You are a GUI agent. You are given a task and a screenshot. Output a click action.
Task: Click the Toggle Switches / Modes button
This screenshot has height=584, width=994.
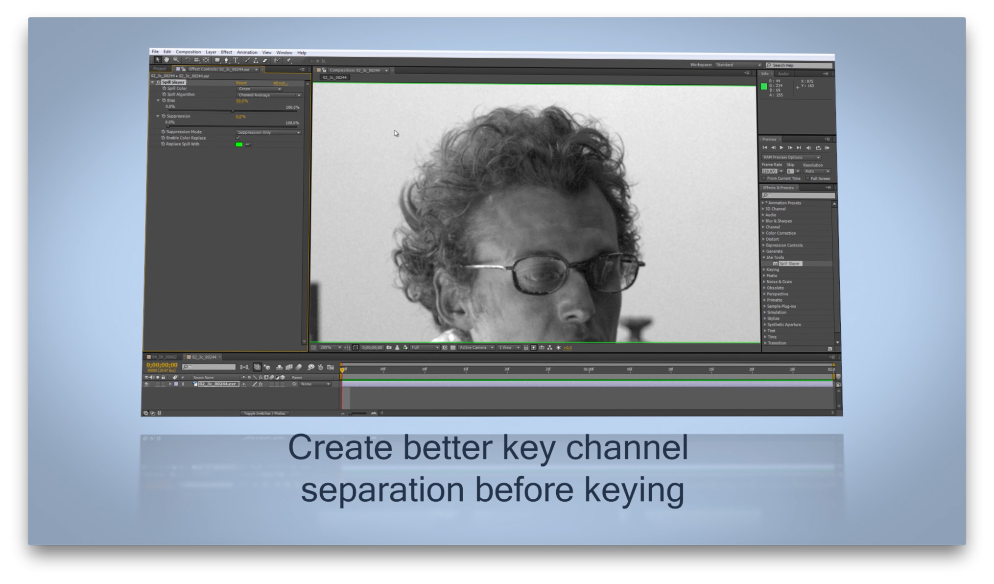pyautogui.click(x=264, y=413)
